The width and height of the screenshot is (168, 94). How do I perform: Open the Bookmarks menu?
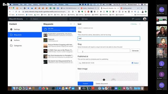(x=43, y=4)
